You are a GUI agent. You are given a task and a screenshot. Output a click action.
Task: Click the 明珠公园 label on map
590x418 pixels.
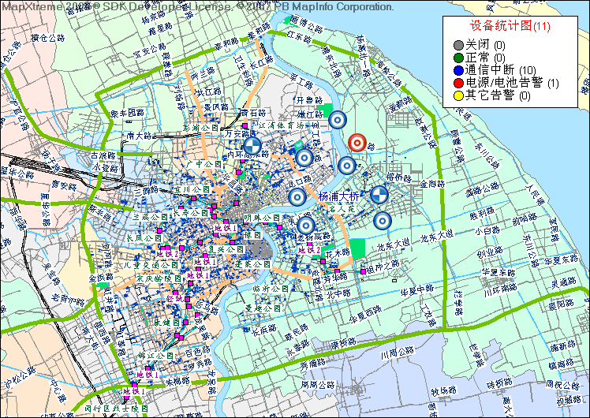point(262,218)
